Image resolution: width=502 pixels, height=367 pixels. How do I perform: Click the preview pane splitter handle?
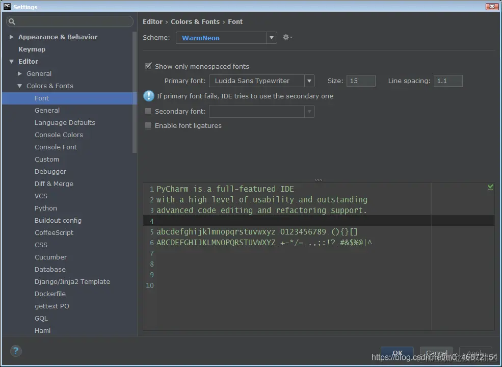pos(319,180)
